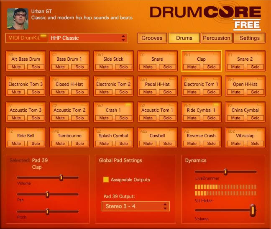The image size is (271, 229).
Task: Click the DrumCore Free logo
Action: [205, 18]
